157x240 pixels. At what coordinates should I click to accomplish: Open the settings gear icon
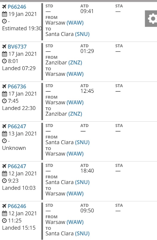[151, 19]
